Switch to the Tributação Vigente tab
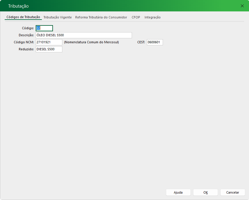This screenshot has width=249, height=200. [57, 17]
